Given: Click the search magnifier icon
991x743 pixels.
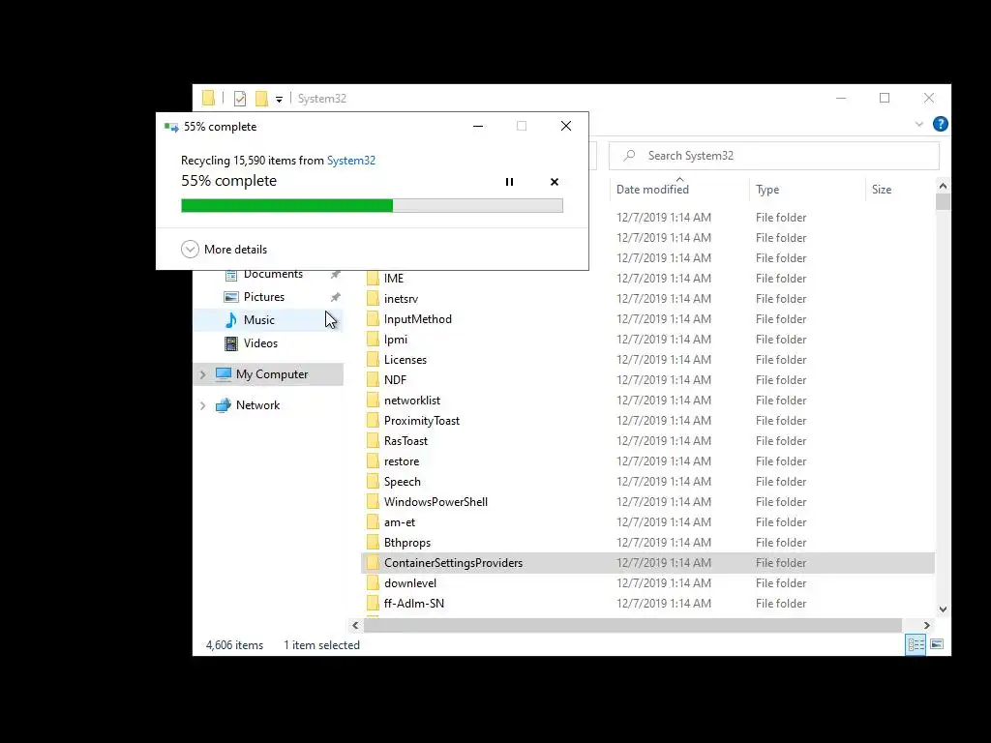Looking at the screenshot, I should tap(629, 156).
